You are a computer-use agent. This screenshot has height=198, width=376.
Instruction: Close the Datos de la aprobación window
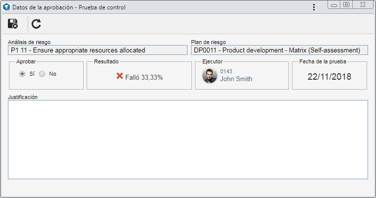[x=363, y=5]
